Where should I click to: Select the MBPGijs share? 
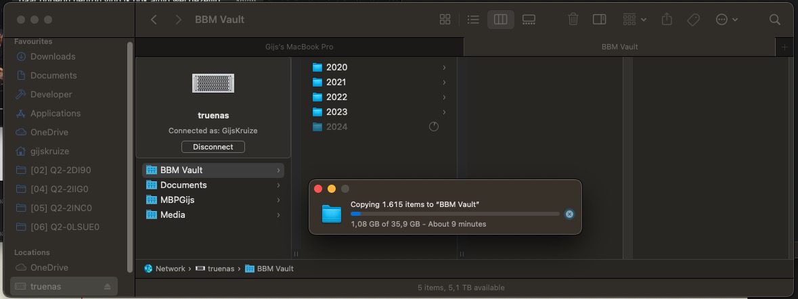[213, 200]
